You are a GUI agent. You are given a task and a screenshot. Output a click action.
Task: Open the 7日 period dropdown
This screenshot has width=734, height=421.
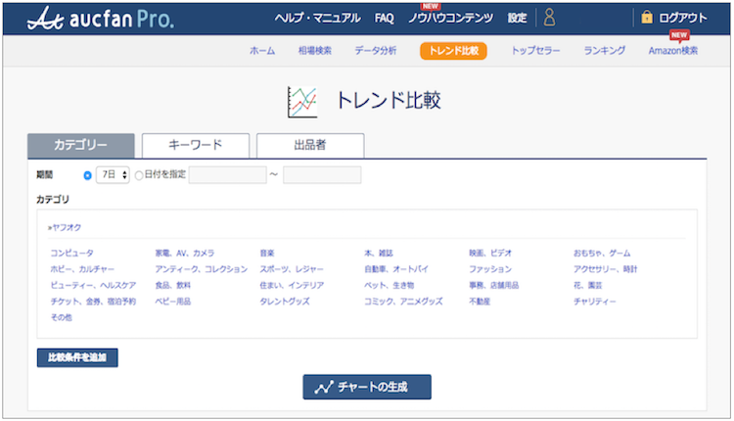[x=113, y=175]
